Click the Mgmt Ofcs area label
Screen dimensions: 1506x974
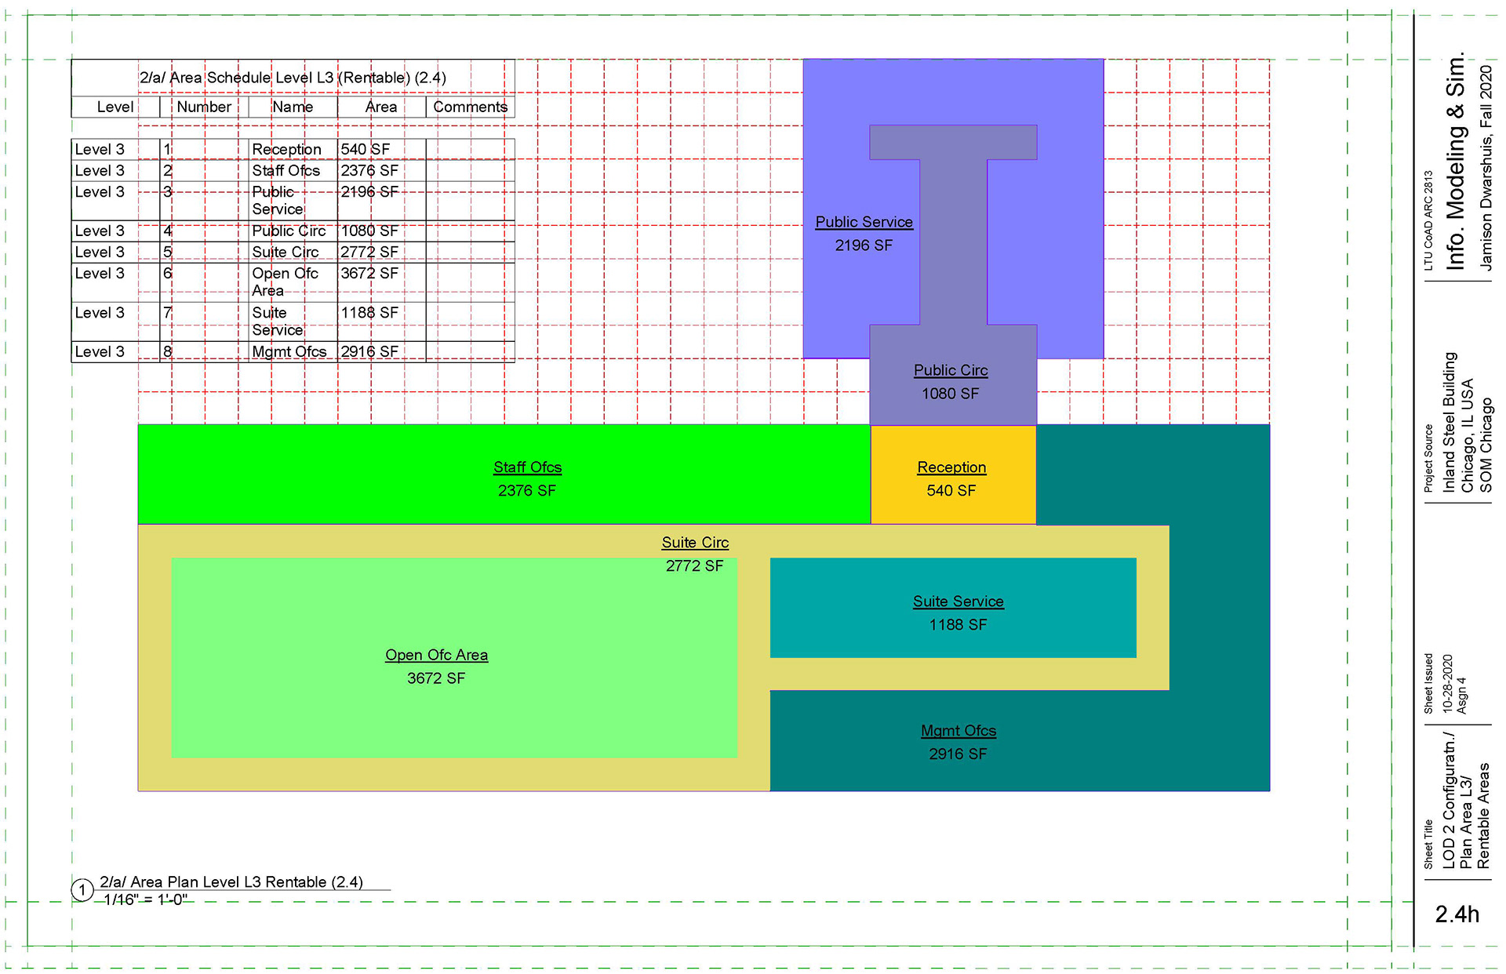tap(958, 731)
